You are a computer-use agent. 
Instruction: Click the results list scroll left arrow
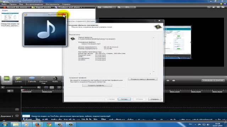(79, 74)
